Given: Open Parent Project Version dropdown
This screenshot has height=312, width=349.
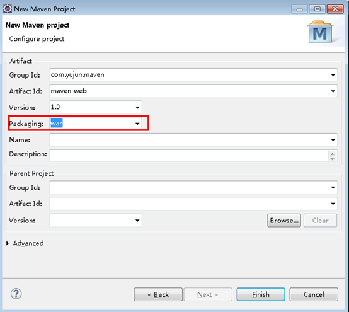Looking at the screenshot, I should click(137, 221).
